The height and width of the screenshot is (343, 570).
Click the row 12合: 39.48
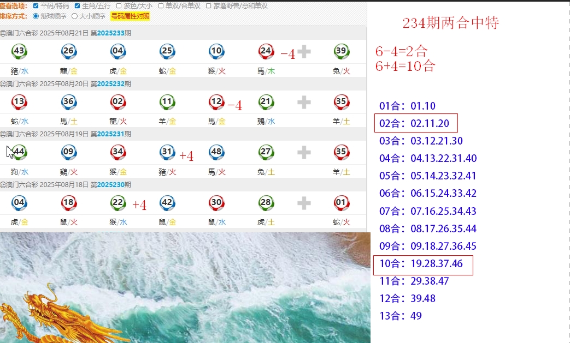coord(407,298)
